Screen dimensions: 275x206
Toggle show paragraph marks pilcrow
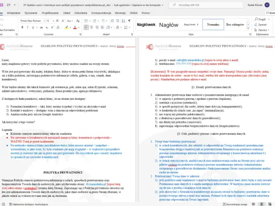[129, 21]
